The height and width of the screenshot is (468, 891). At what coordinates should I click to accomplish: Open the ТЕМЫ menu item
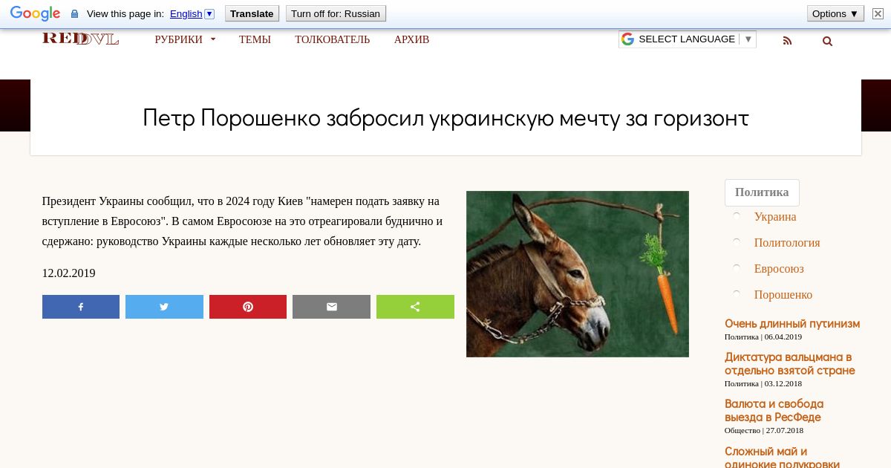coord(255,39)
